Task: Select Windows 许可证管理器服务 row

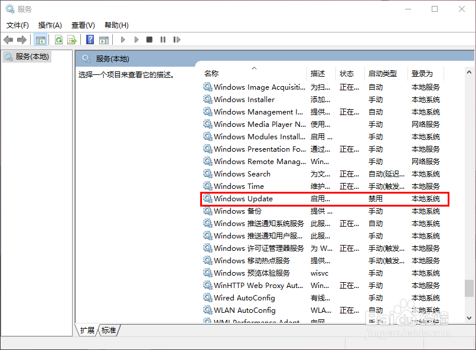Action: pyautogui.click(x=322, y=248)
